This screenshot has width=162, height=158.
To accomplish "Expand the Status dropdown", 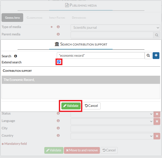I will coord(112,114).
